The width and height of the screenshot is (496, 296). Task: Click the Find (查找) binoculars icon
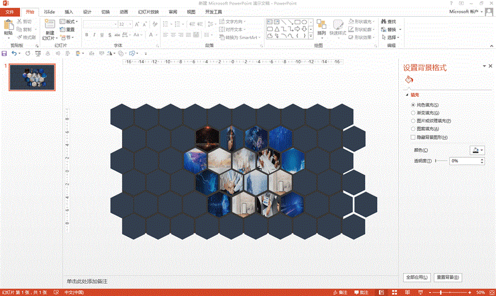(381, 21)
